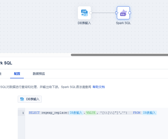Select the connection line between the nodes
This screenshot has height=139, width=168.
[104, 13]
